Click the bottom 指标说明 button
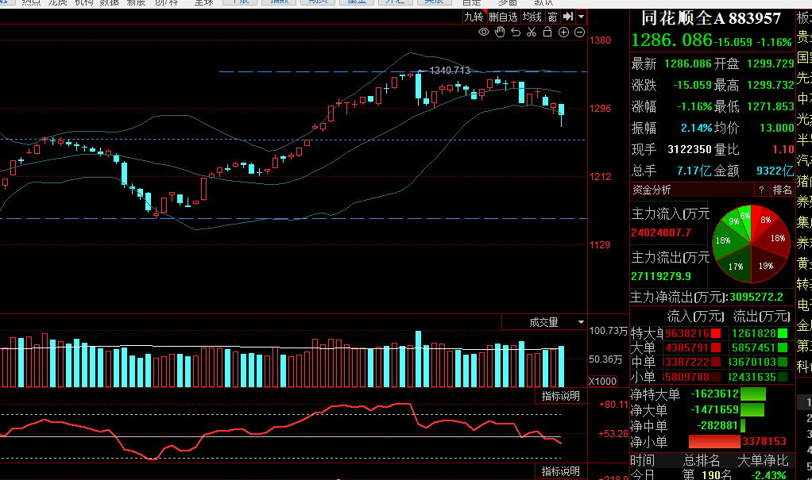The image size is (812, 480). tap(561, 471)
